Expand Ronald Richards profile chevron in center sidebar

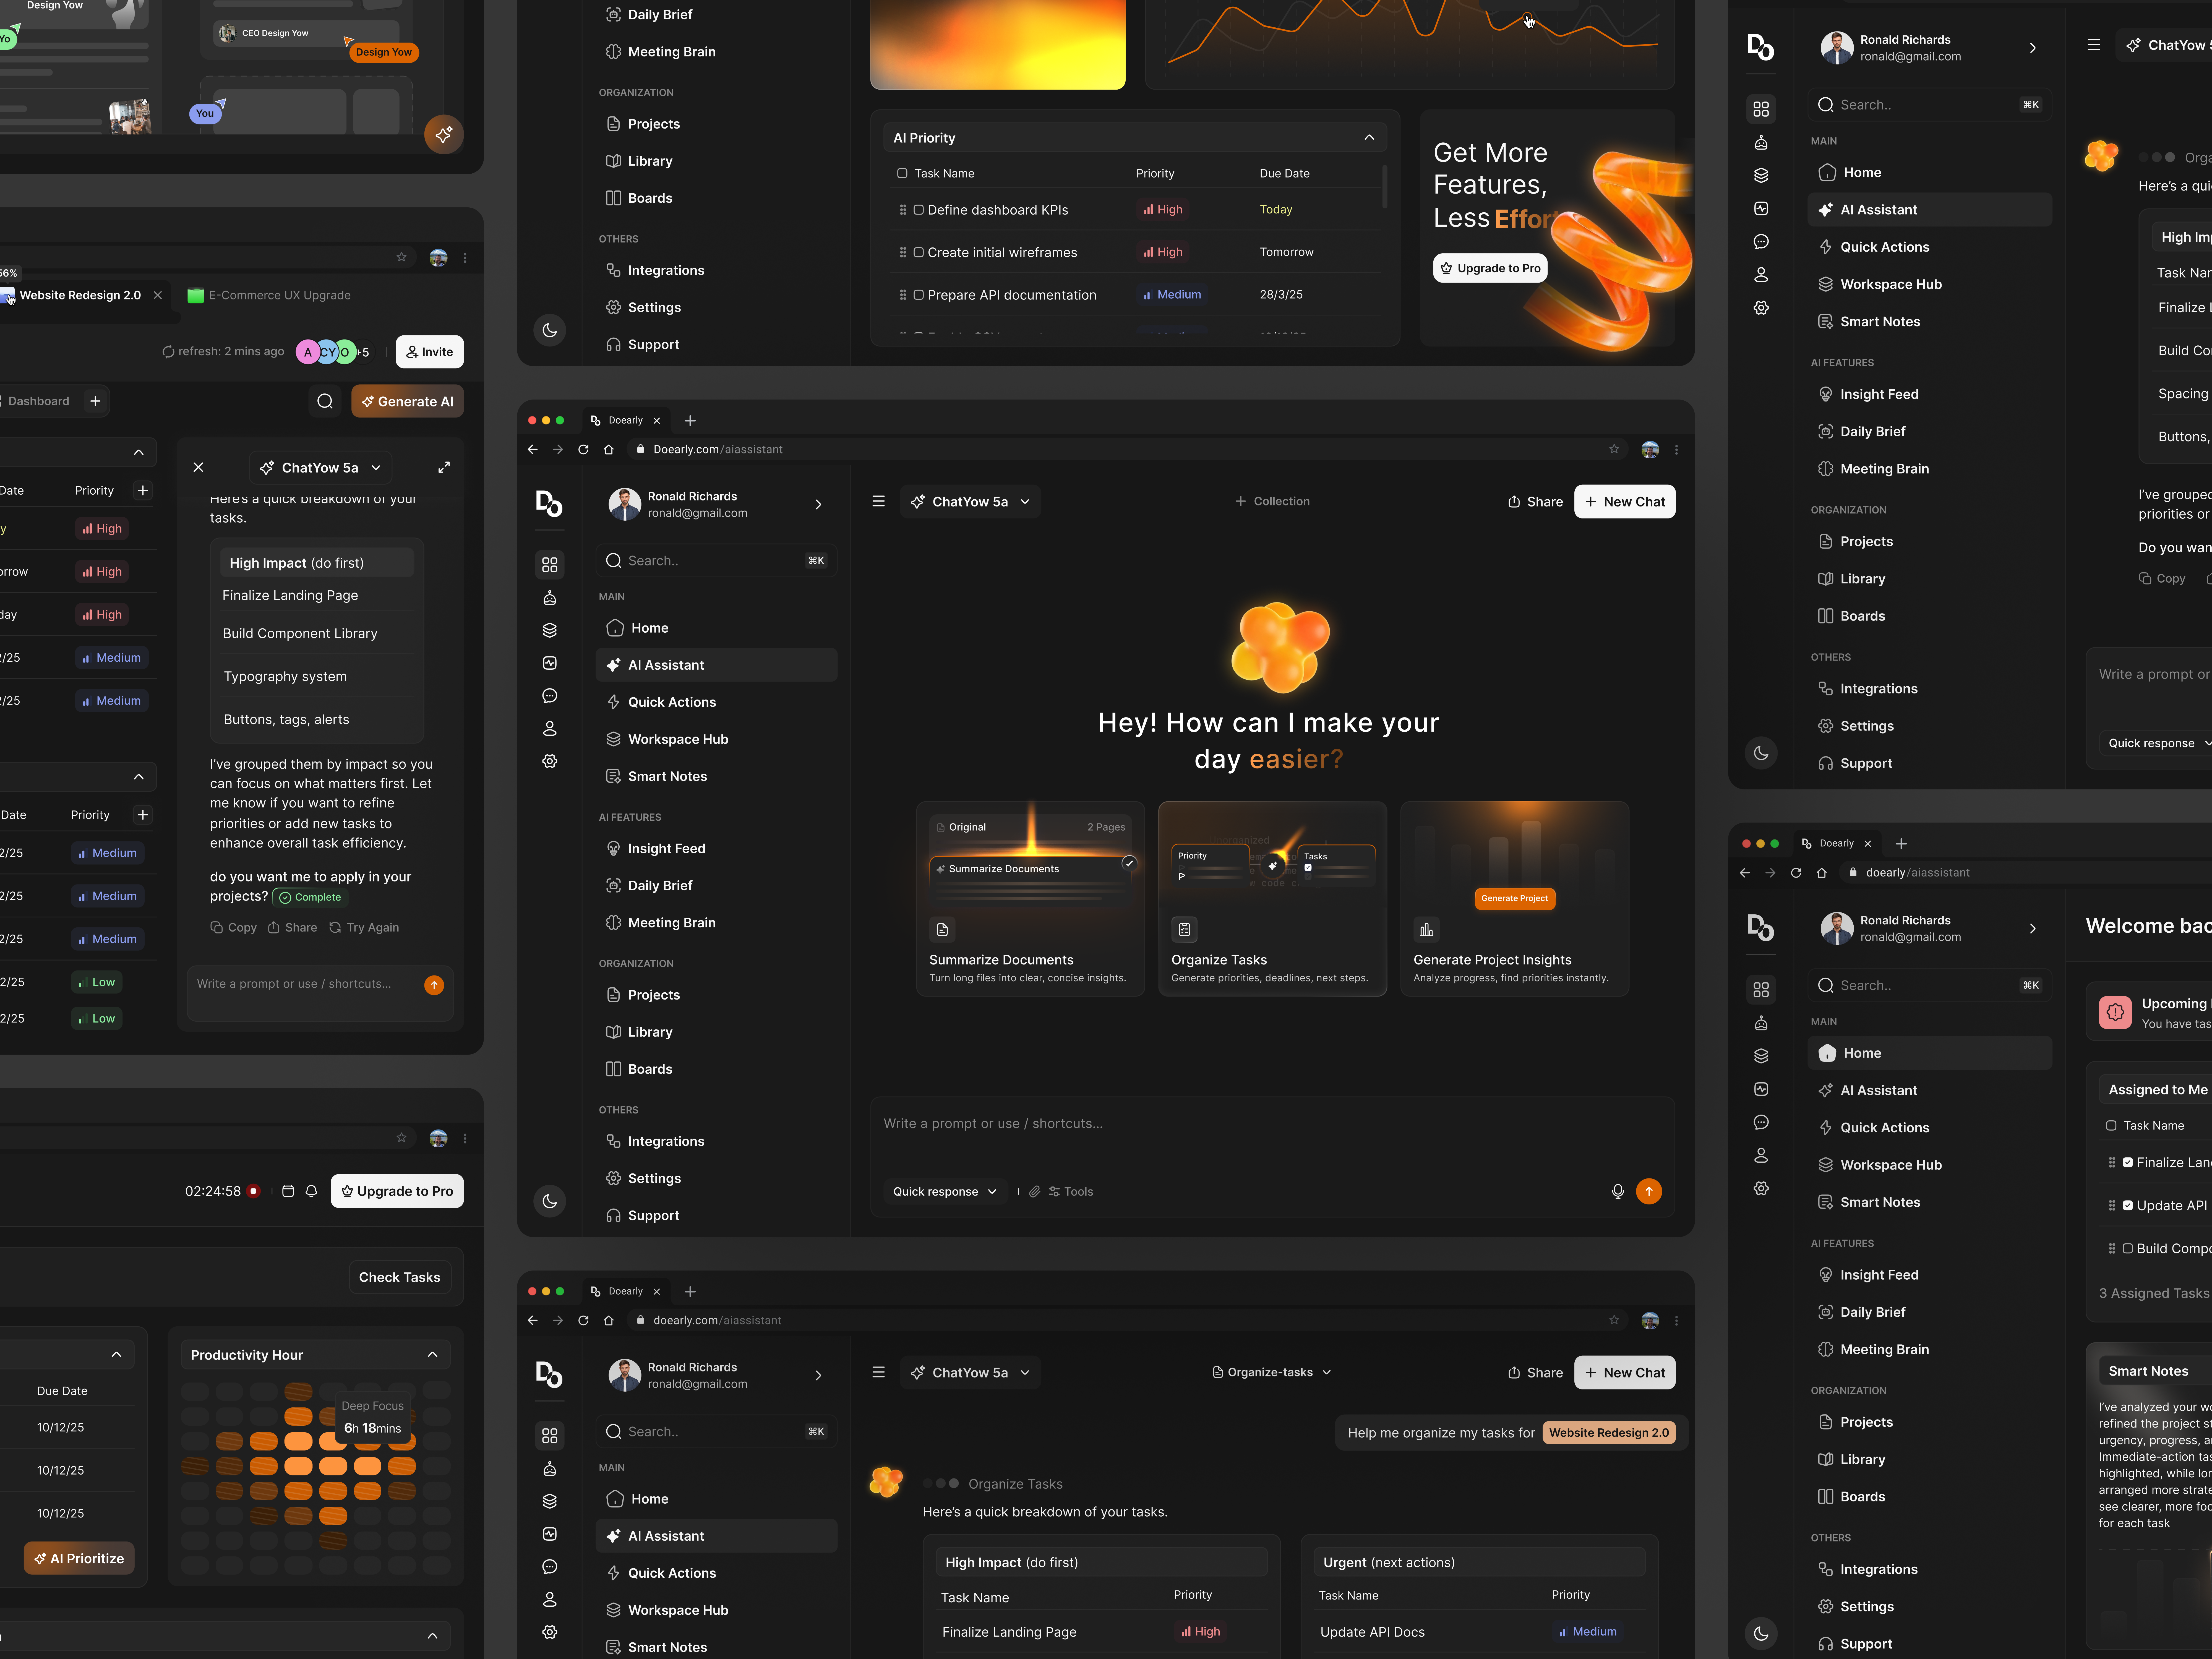818,504
